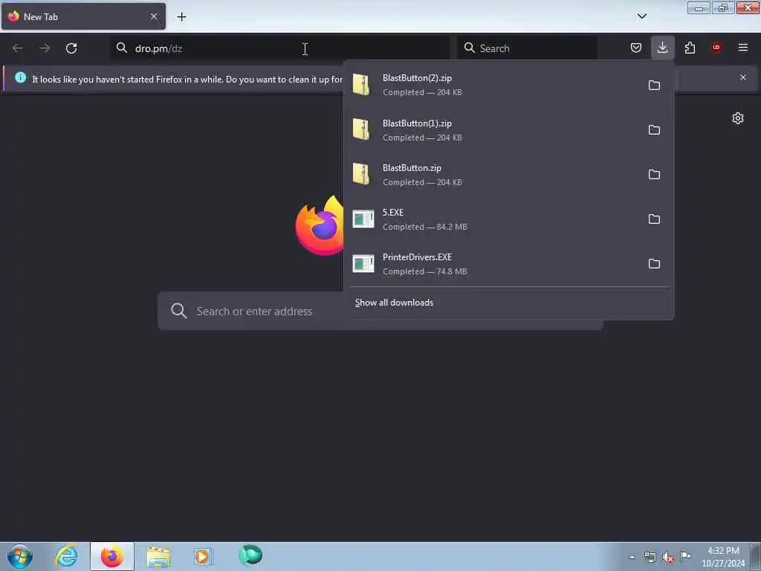This screenshot has width=761, height=571.
Task: Click the BlastButton(2).zip archive file icon
Action: [361, 85]
